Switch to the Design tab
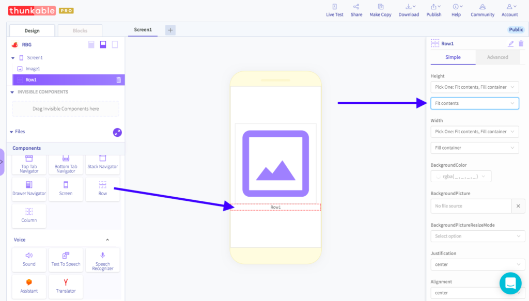 coord(32,30)
